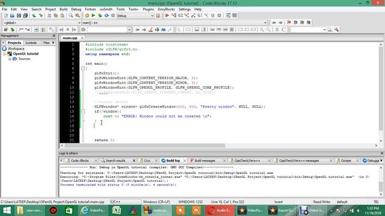Open Find with magnifier icon
The height and width of the screenshot is (216, 385).
tap(71, 16)
